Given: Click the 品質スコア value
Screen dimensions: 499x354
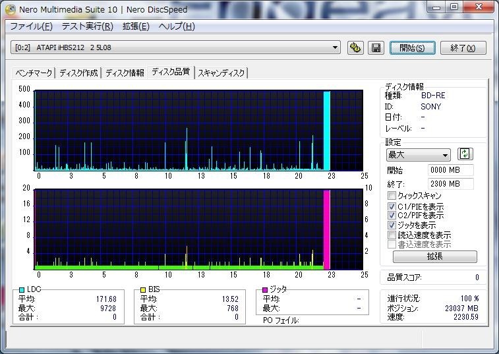Looking at the screenshot, I should click(477, 278).
